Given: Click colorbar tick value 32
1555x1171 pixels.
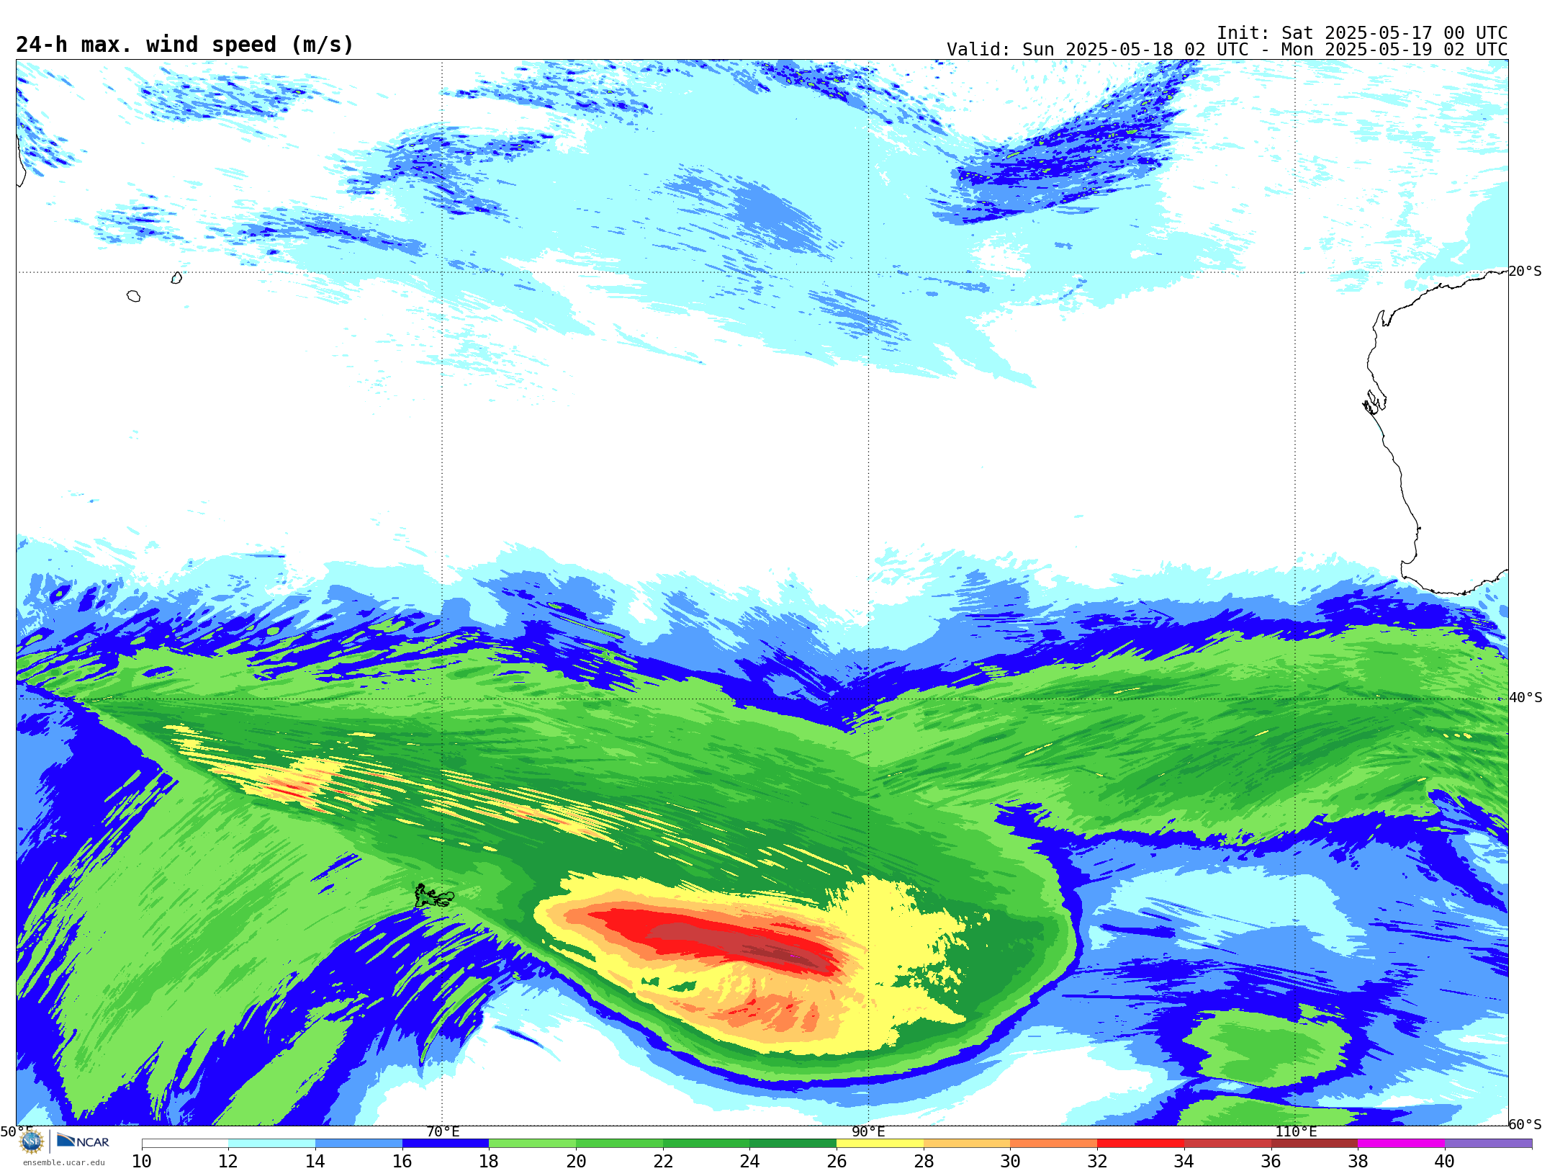Looking at the screenshot, I should 1097,1161.
